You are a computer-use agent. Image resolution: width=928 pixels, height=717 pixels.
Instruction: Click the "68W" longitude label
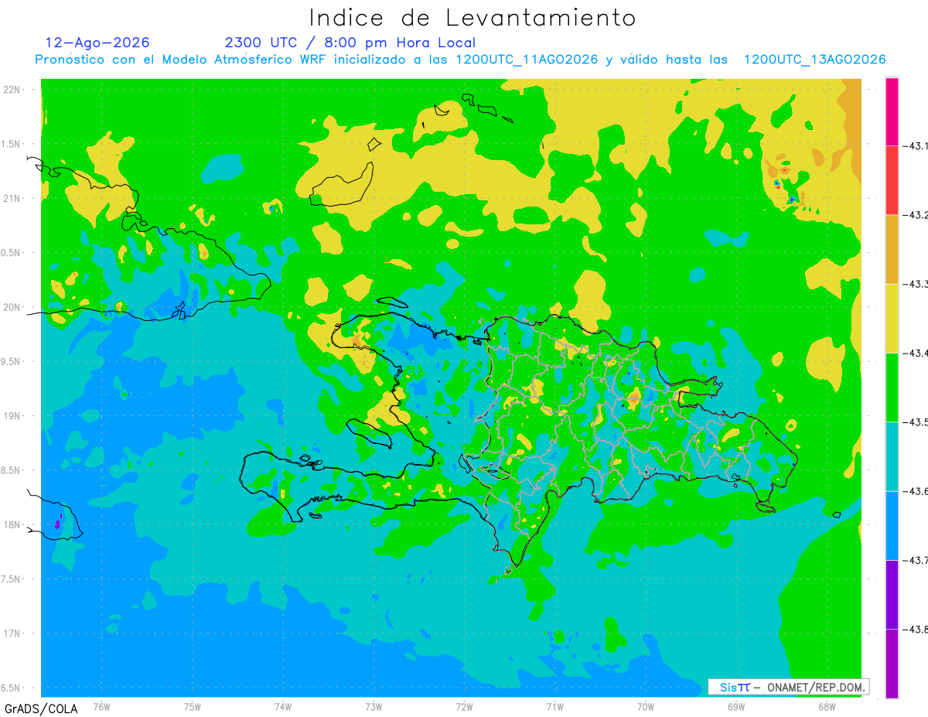(827, 707)
